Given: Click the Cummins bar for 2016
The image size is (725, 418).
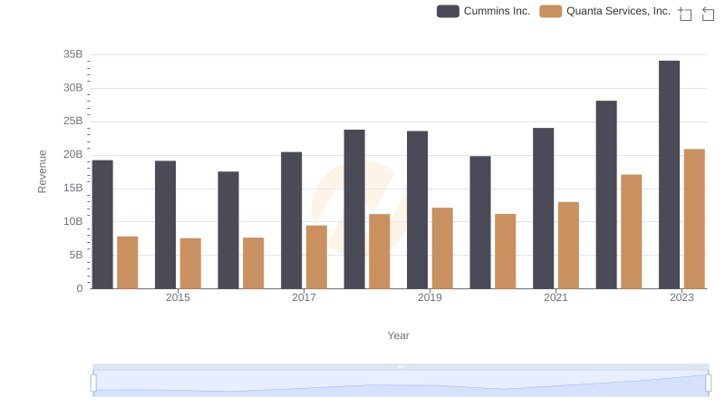Looking at the screenshot, I should (x=228, y=230).
